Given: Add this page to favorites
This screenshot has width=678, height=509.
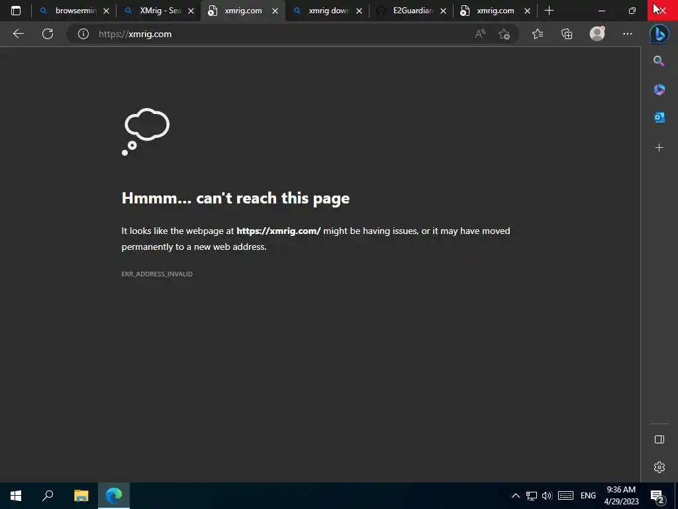Looking at the screenshot, I should click(x=504, y=34).
